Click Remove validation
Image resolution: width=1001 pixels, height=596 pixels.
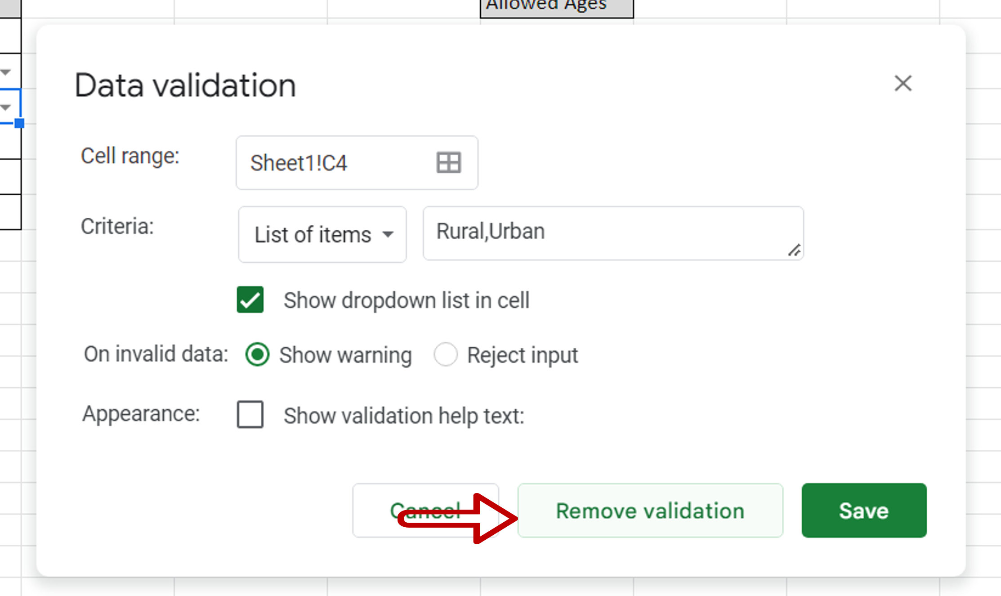point(650,510)
